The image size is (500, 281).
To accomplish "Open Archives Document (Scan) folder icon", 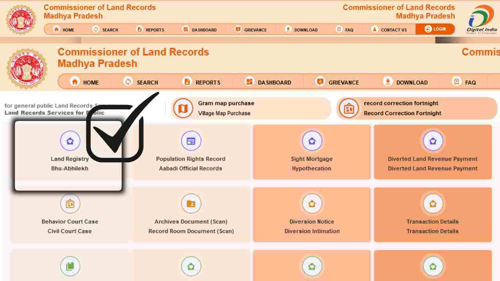I will point(191,203).
